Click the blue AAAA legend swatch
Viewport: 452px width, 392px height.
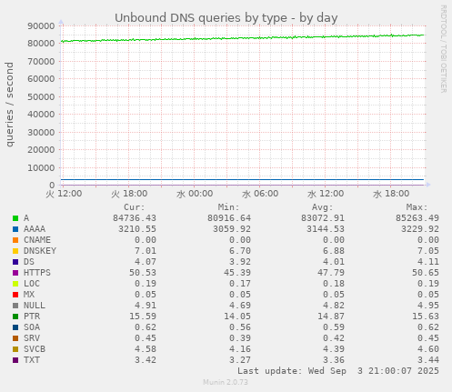(x=15, y=229)
